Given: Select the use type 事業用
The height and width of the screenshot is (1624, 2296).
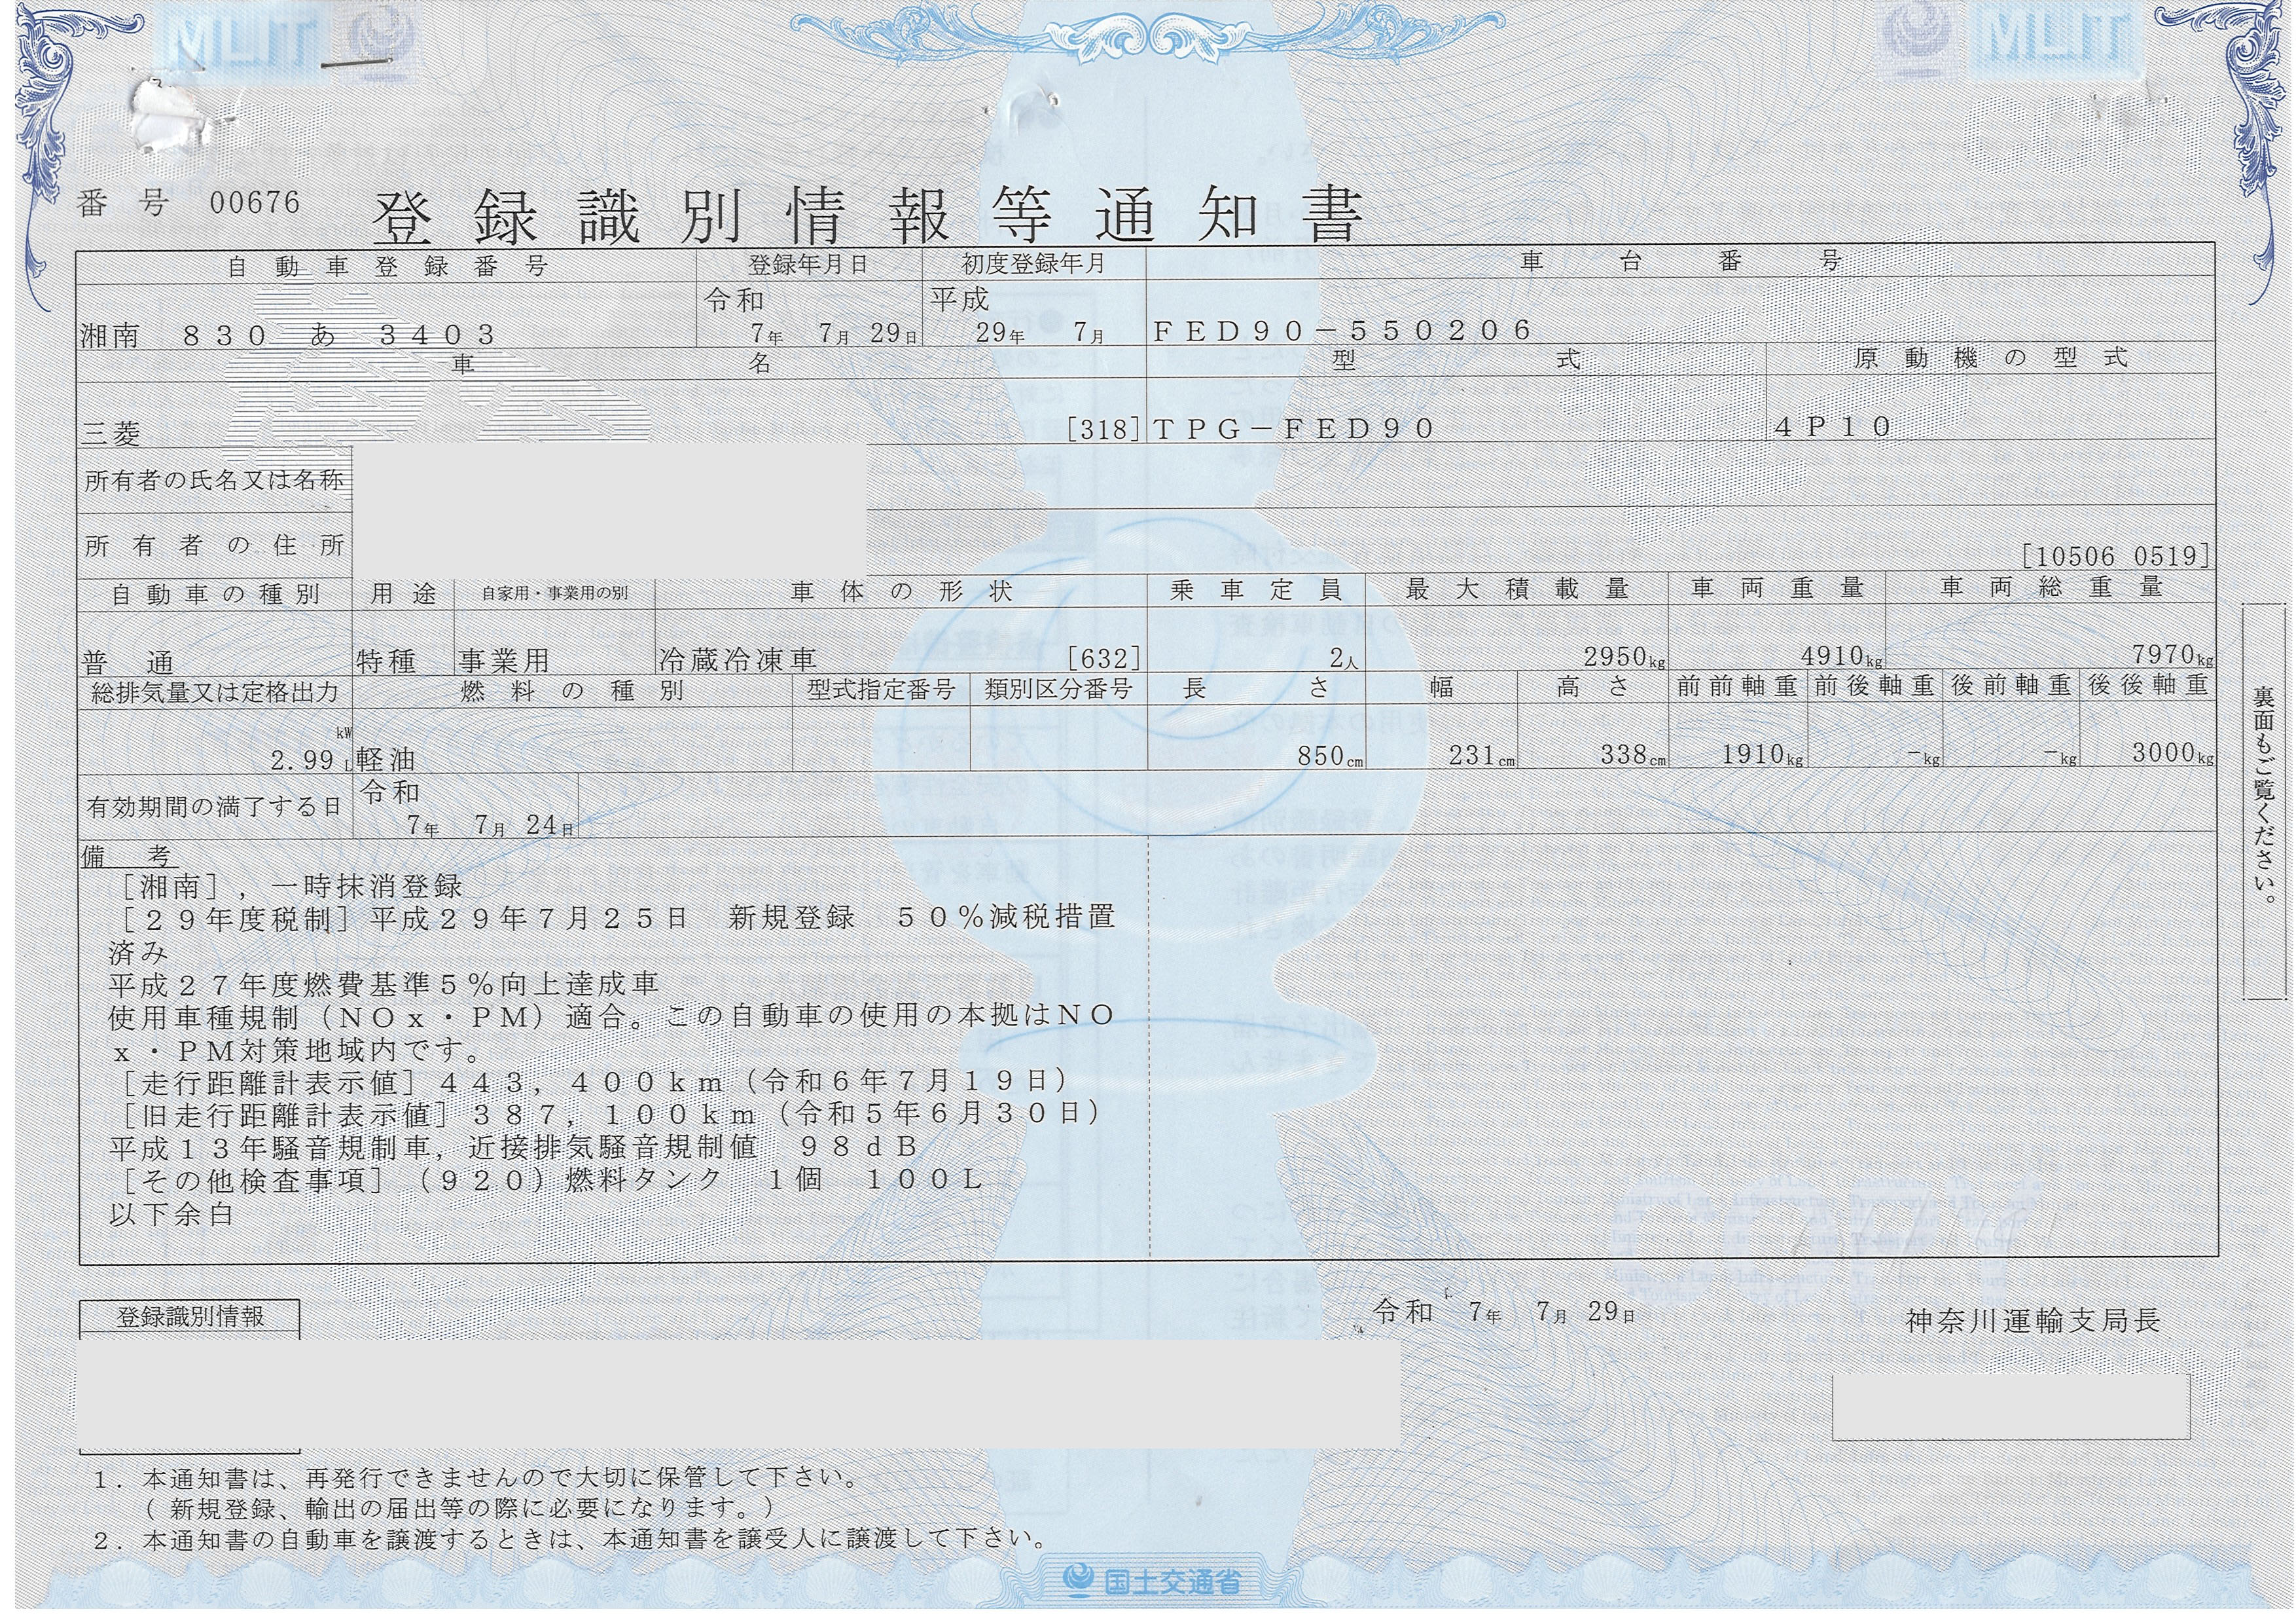Looking at the screenshot, I should click(x=504, y=661).
